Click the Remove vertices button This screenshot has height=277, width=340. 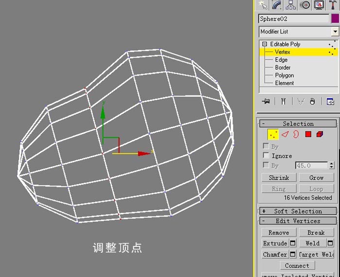279,232
